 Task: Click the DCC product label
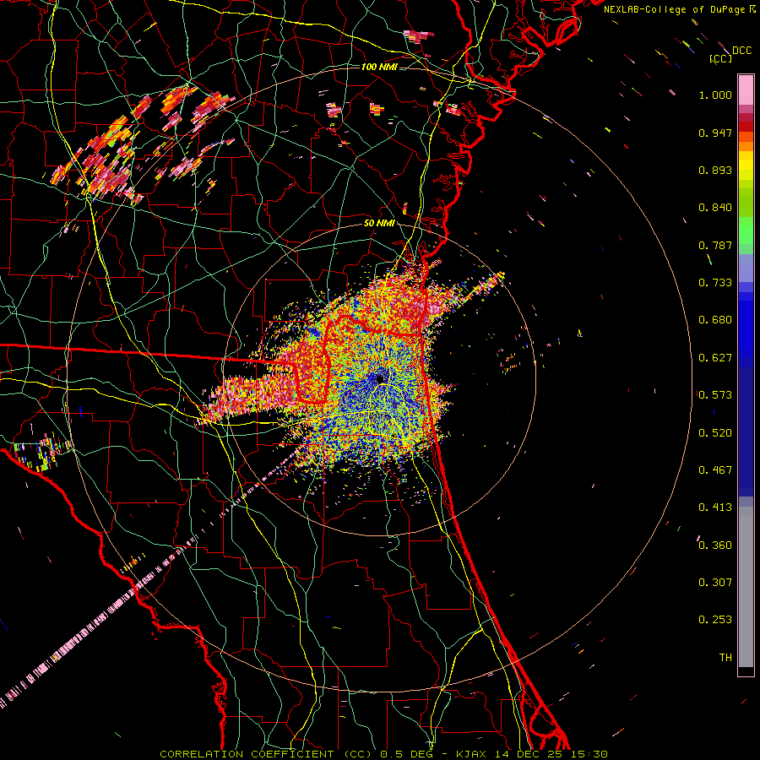pos(741,51)
